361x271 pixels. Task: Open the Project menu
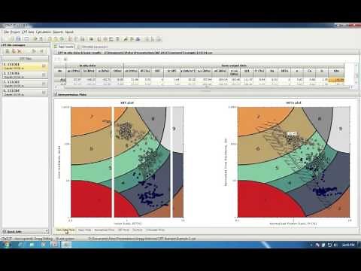pyautogui.click(x=15, y=32)
